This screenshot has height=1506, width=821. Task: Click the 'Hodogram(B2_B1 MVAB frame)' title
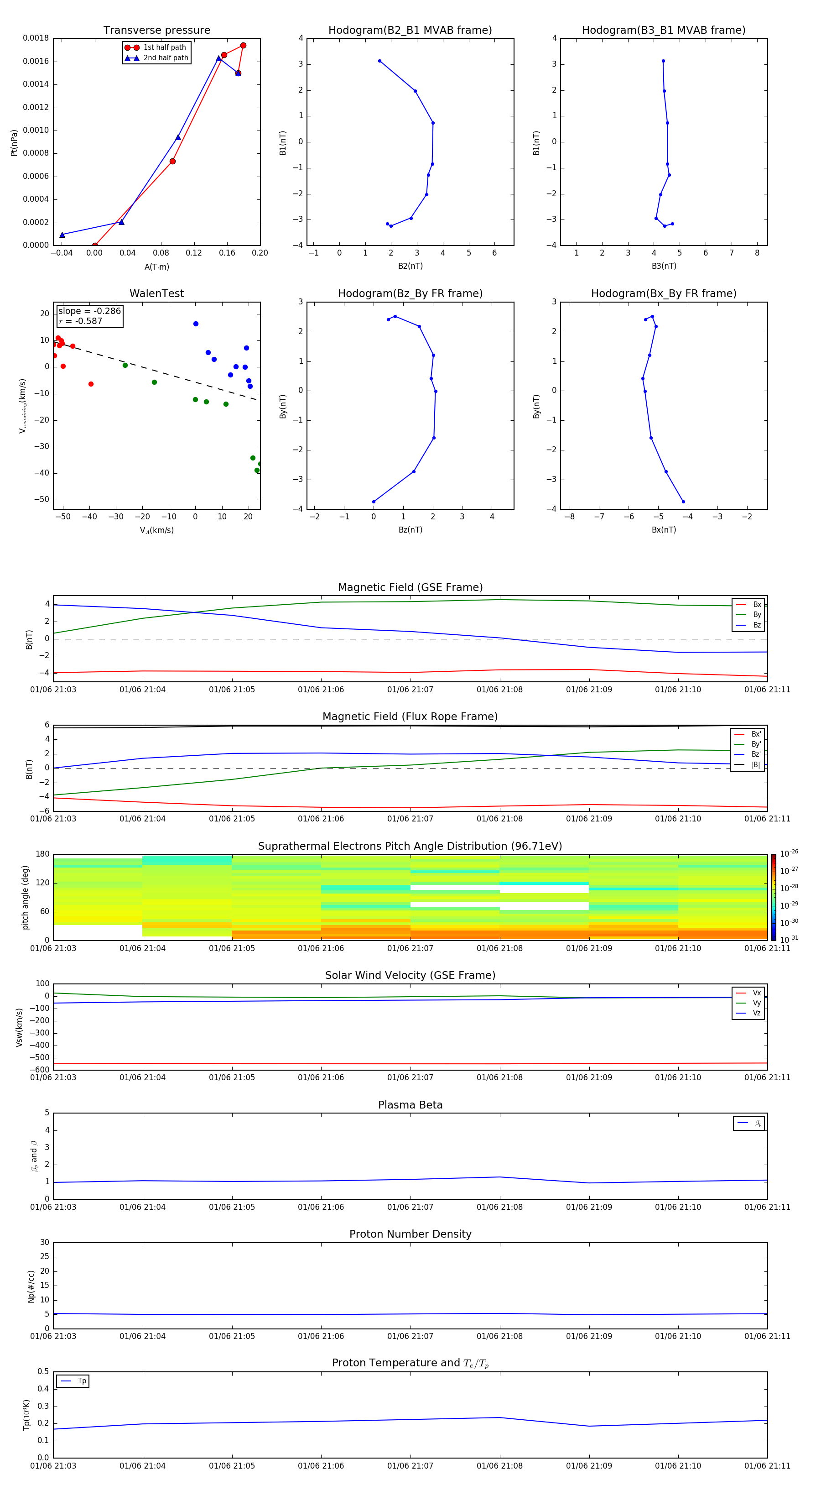pos(410,31)
